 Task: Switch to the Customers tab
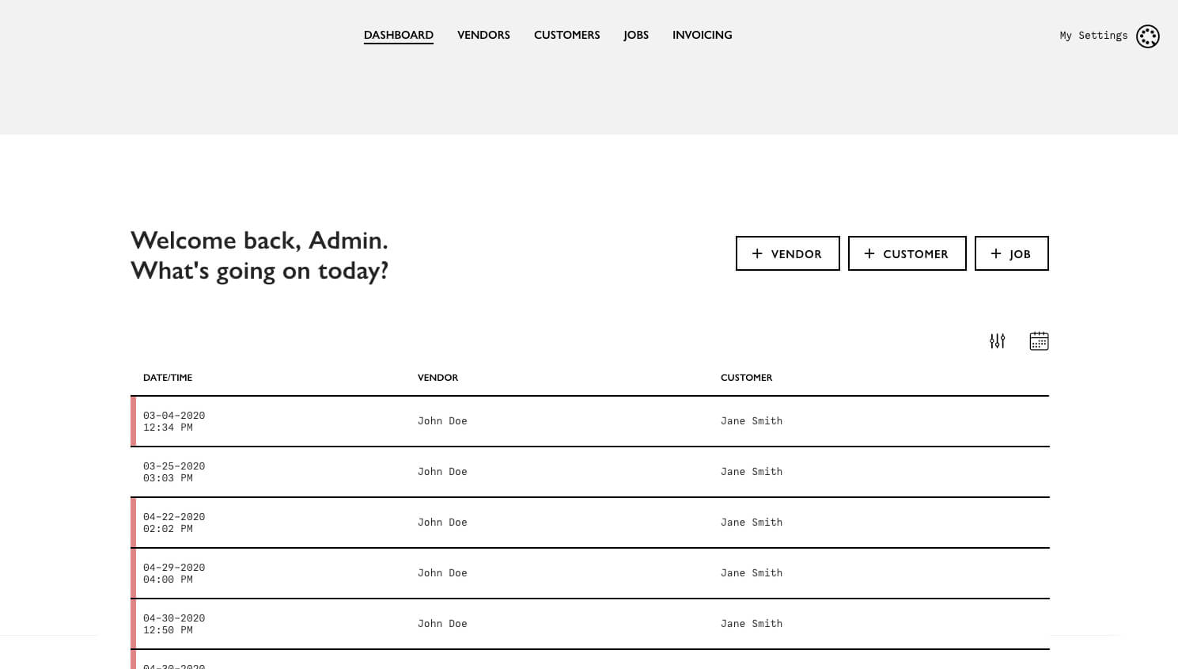point(567,35)
